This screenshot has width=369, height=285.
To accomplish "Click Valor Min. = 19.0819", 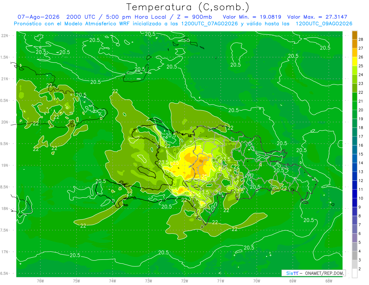I will pyautogui.click(x=253, y=17).
